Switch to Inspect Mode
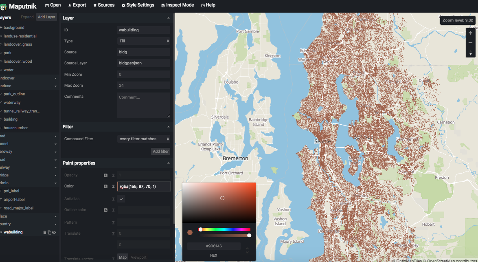The width and height of the screenshot is (478, 262). (178, 5)
